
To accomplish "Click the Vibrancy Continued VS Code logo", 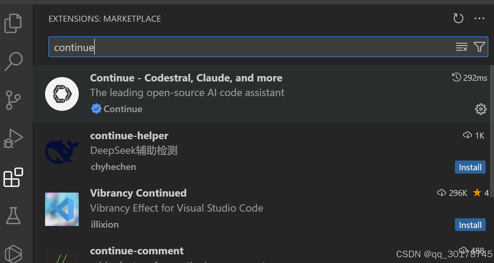I will click(62, 209).
